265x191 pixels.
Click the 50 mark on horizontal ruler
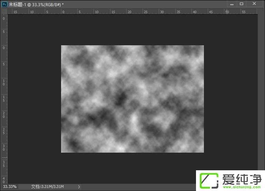227,12
